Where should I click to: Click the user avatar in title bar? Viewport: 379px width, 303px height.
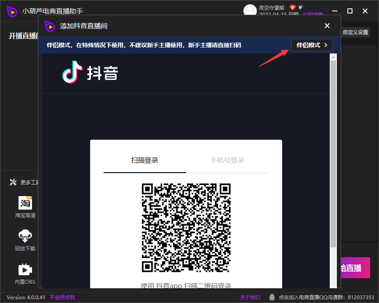250,11
